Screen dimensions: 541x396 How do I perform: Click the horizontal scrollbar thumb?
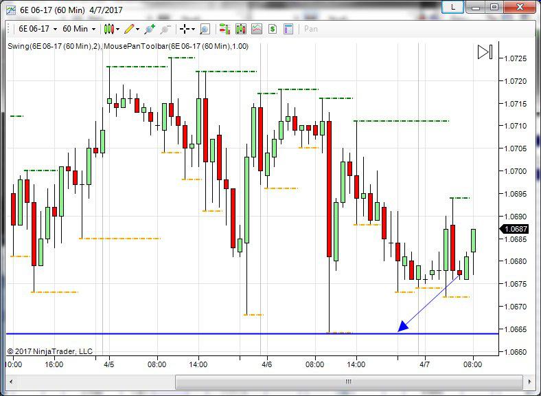[349, 382]
